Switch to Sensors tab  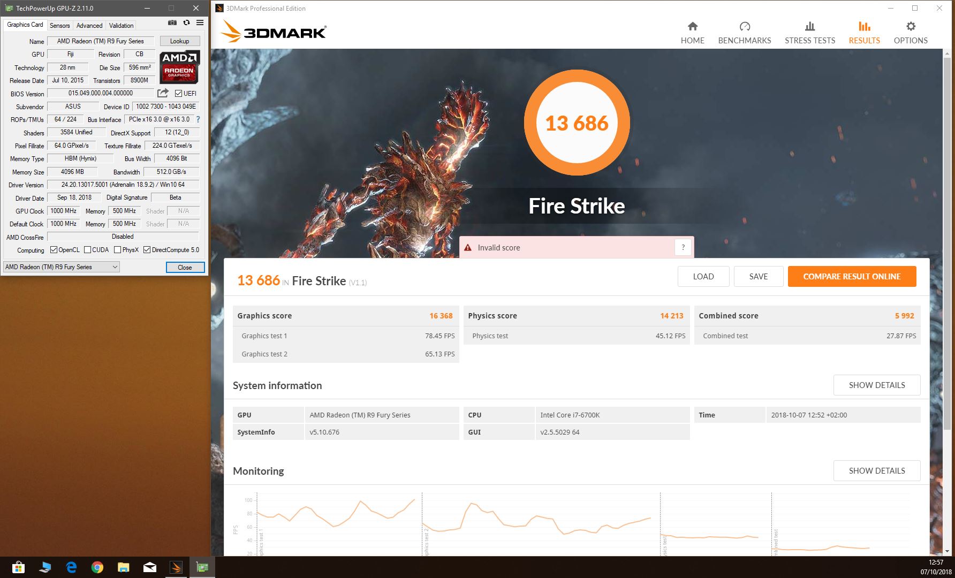point(59,26)
